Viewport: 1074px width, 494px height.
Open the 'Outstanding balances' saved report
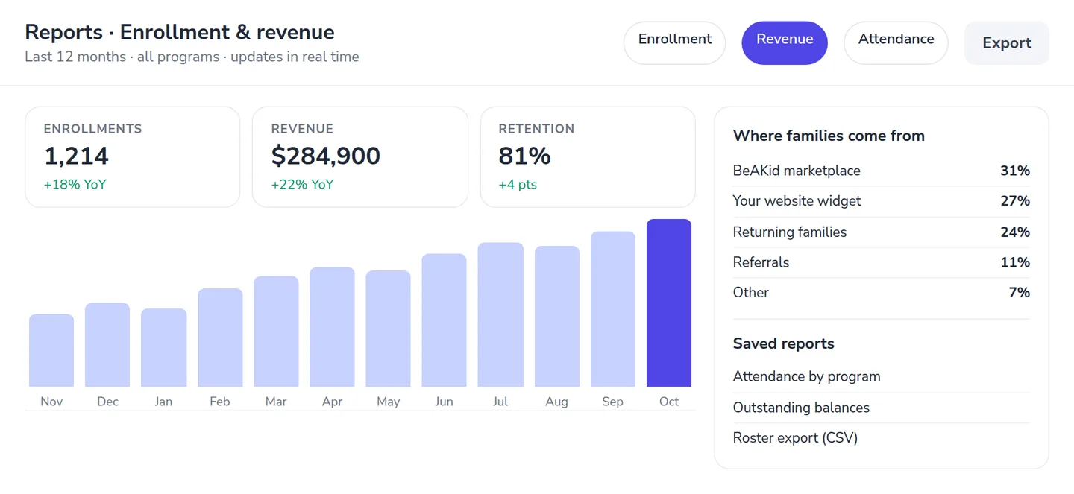click(x=881, y=408)
